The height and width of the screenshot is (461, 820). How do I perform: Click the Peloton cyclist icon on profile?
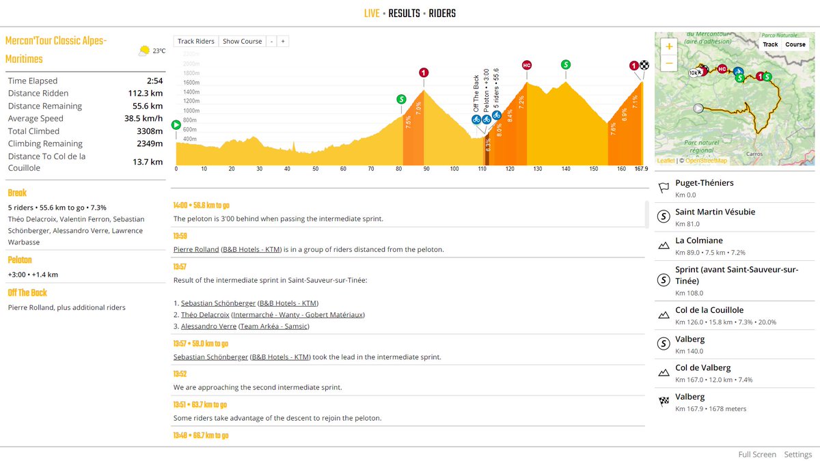486,120
